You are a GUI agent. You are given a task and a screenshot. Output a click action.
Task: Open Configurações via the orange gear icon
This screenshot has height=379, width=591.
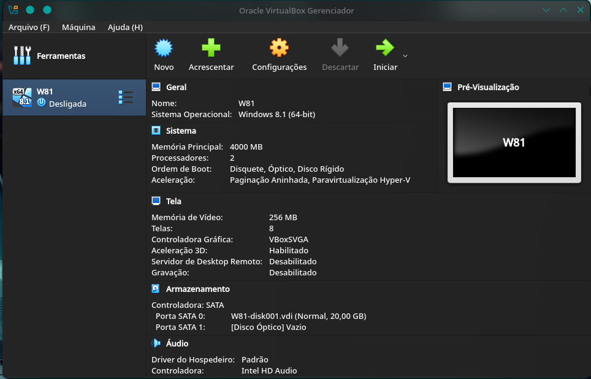coord(280,48)
